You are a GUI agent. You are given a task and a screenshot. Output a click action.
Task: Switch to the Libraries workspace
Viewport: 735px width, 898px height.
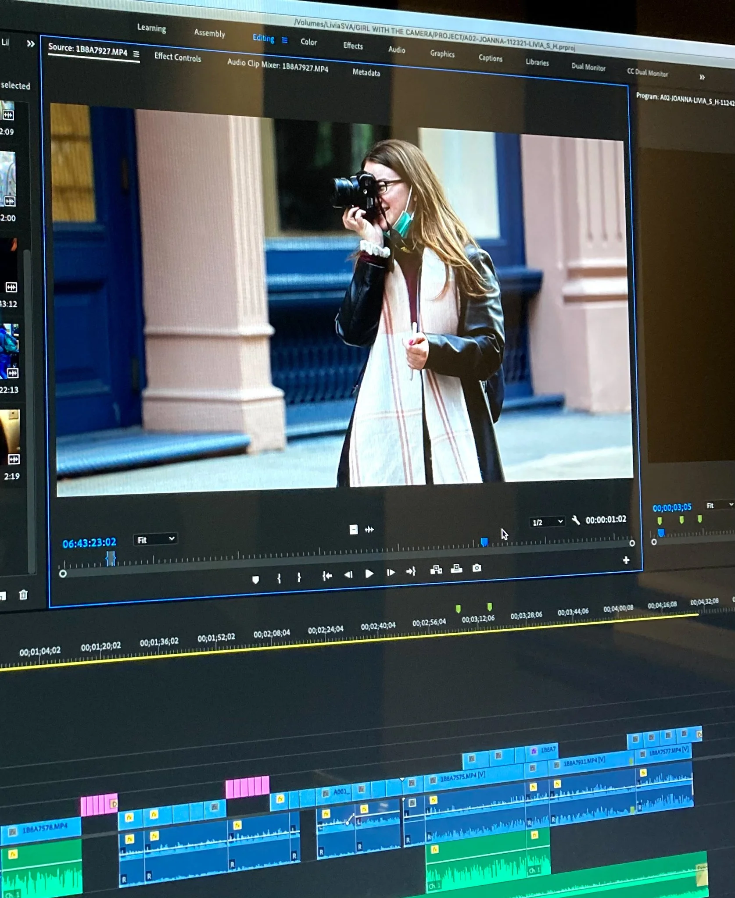tap(537, 62)
